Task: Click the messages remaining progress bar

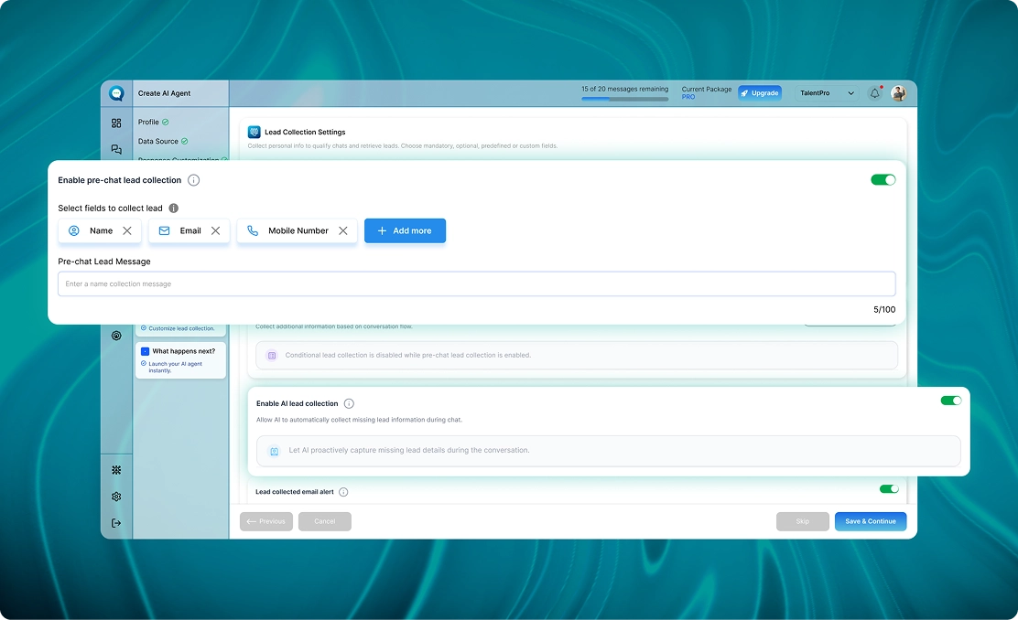Action: pos(625,100)
